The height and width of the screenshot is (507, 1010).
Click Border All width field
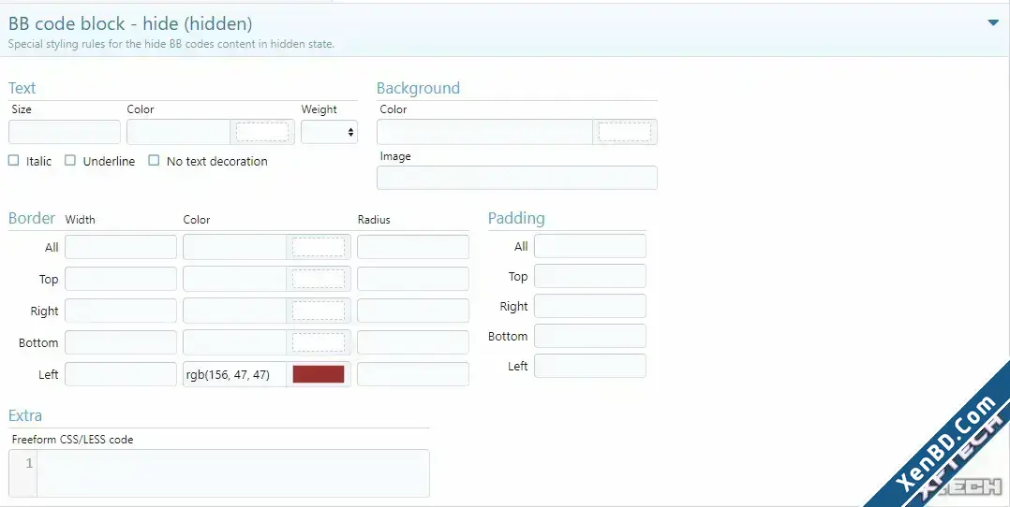coord(121,247)
